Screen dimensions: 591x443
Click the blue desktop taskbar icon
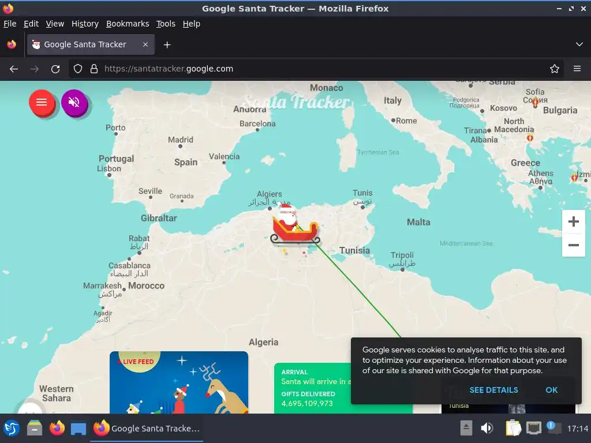(78, 429)
